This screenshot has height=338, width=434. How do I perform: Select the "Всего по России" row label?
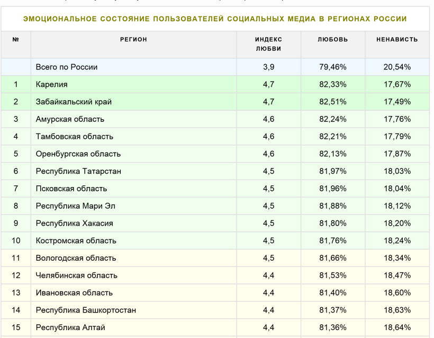67,67
